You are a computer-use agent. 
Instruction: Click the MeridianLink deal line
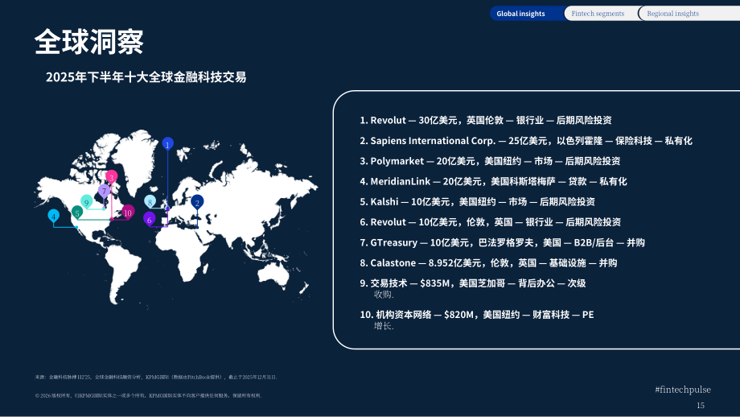point(493,181)
